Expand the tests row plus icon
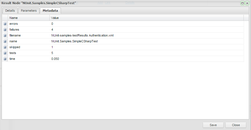 [5, 53]
